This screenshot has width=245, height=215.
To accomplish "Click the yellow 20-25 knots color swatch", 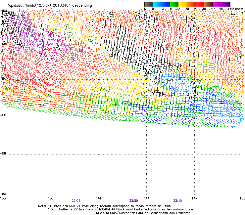I will pos(183,4).
